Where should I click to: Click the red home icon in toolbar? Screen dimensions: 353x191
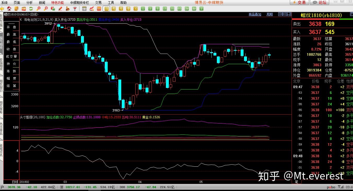coord(9,9)
